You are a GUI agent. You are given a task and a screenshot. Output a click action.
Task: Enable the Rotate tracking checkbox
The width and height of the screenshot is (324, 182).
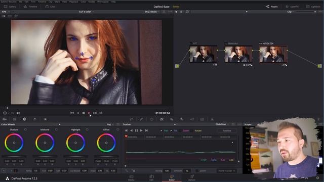pos(192,130)
